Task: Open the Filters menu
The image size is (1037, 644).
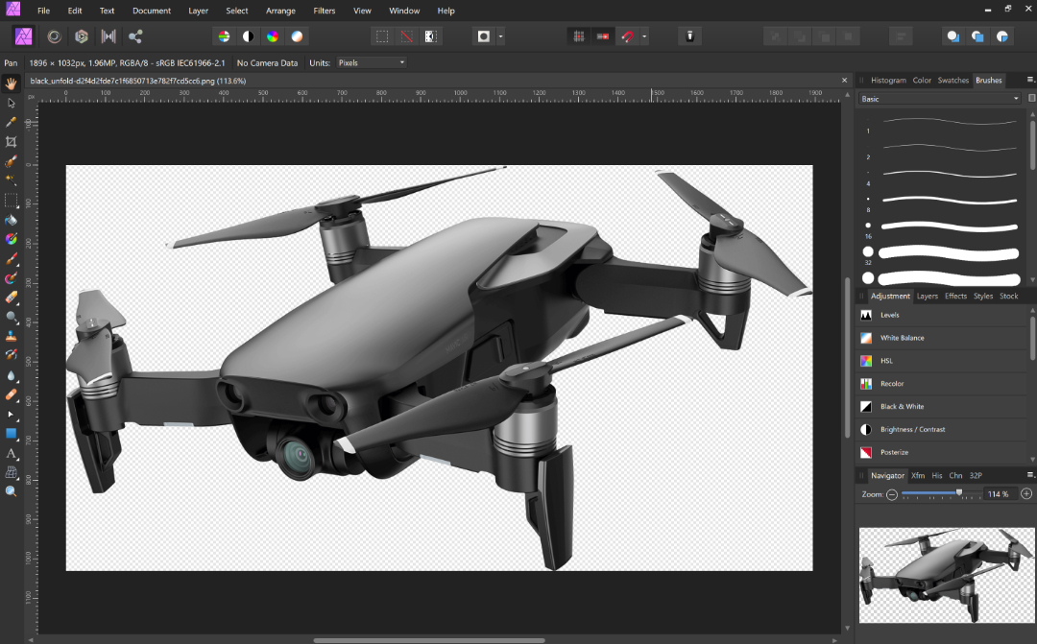Action: (325, 11)
